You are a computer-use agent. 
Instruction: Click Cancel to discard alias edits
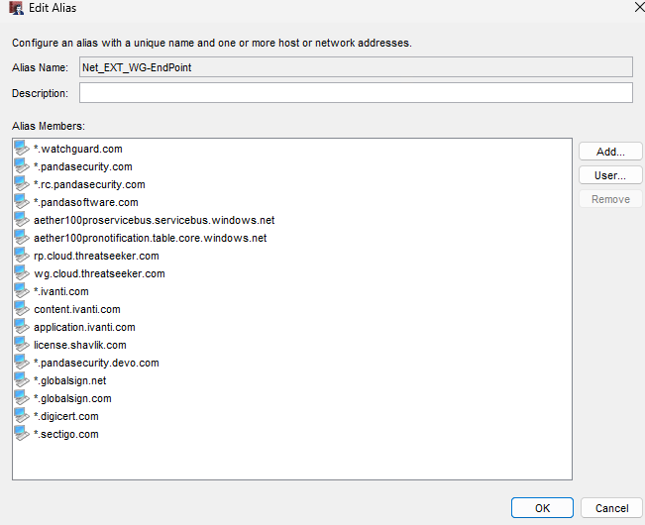click(611, 508)
